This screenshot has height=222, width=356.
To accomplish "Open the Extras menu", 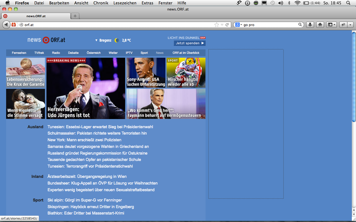I will pos(147,3).
